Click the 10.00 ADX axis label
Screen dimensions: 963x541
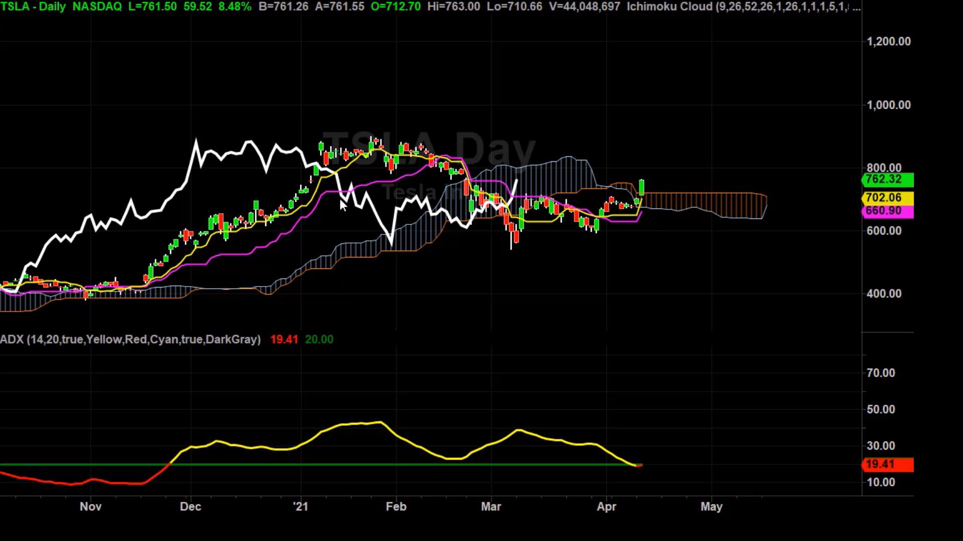pyautogui.click(x=881, y=482)
